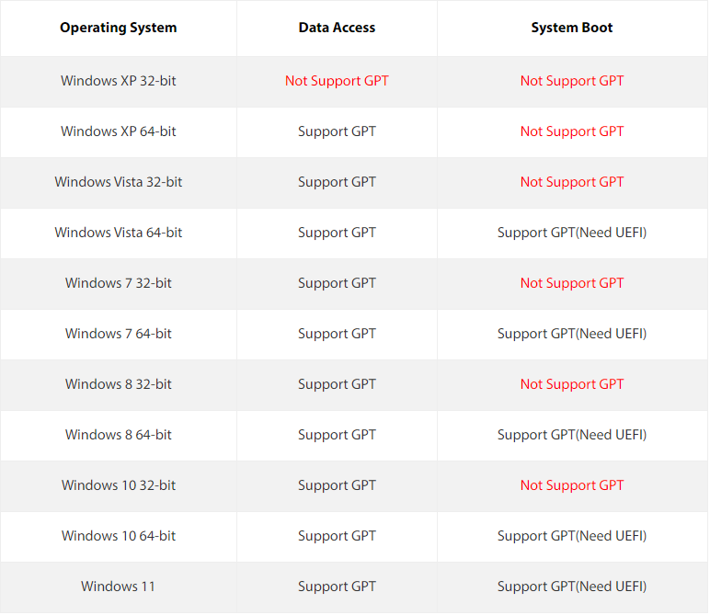
Task: Click Windows 11 Data Access cell
Action: (337, 587)
